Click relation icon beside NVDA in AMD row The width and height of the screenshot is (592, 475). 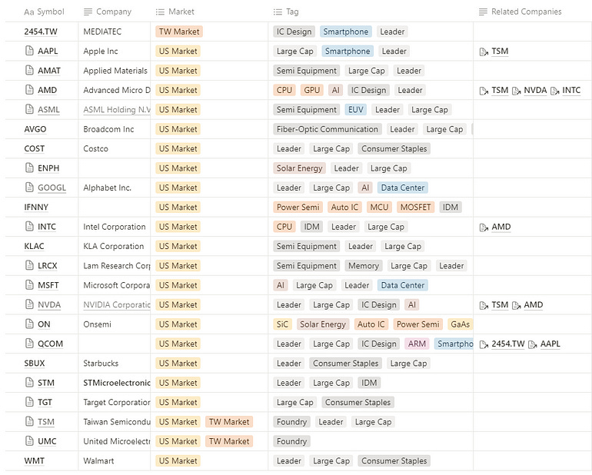pyautogui.click(x=516, y=91)
